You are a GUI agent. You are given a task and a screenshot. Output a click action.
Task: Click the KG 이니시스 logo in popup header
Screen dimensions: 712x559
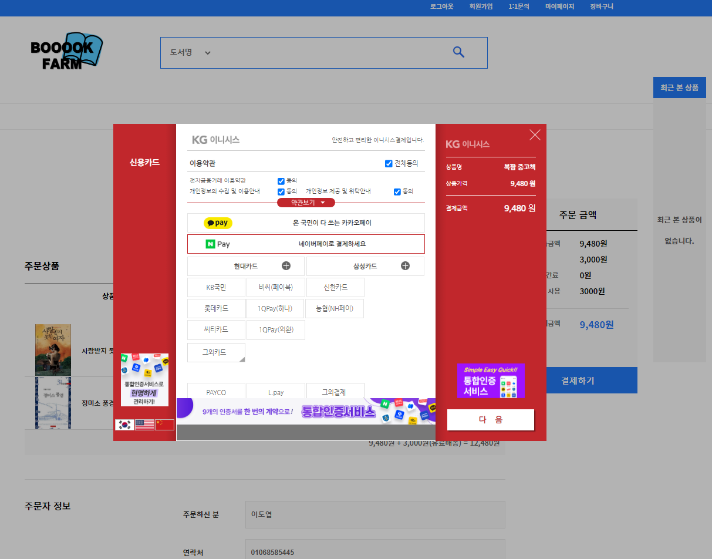216,140
